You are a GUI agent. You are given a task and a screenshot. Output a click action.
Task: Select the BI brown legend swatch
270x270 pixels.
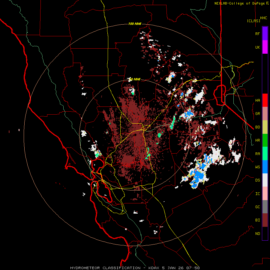pyautogui.click(x=265, y=220)
